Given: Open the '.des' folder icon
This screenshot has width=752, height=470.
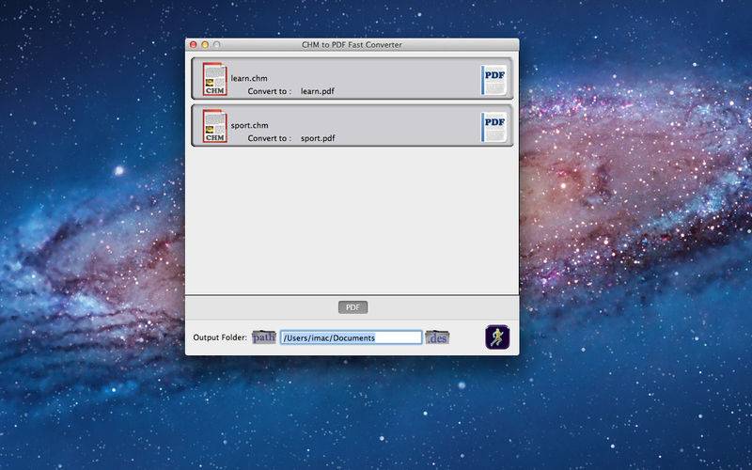Looking at the screenshot, I should pos(437,337).
